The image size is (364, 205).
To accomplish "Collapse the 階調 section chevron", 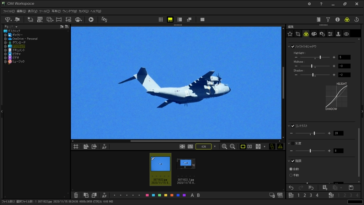I will pos(289,161).
